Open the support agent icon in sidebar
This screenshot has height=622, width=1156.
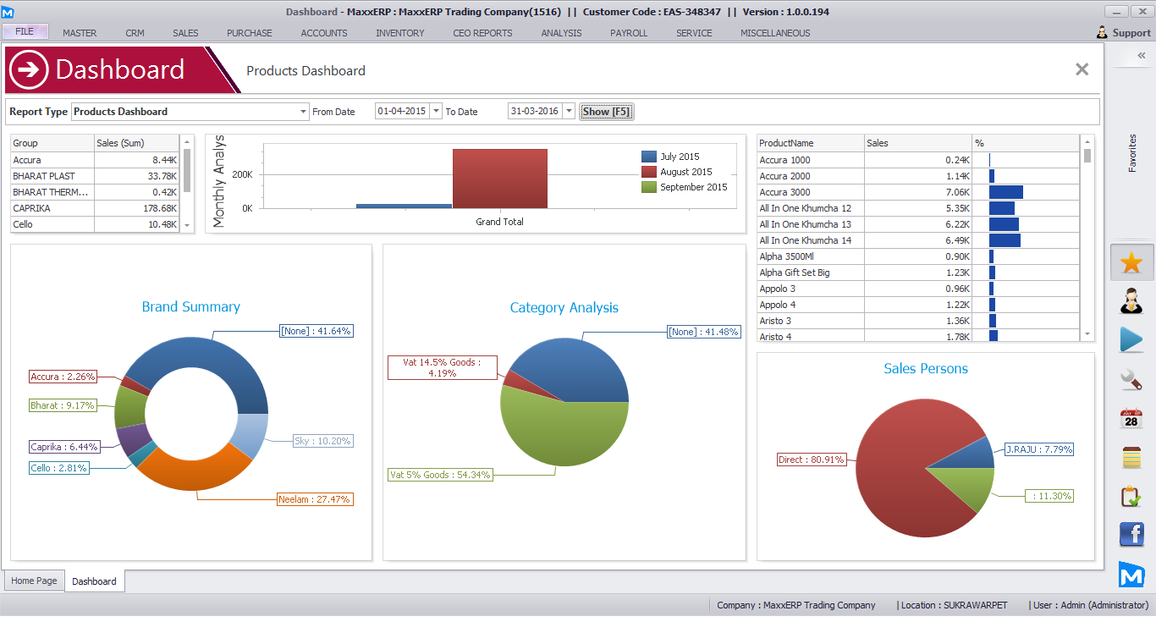click(x=1131, y=300)
